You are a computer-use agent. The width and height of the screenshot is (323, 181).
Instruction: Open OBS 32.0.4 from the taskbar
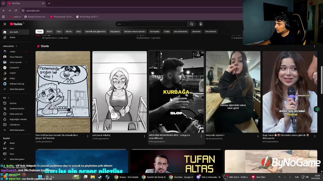[236, 177]
